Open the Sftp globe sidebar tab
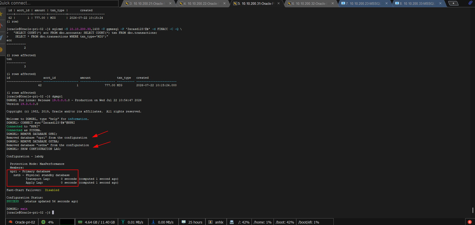 click(2, 50)
